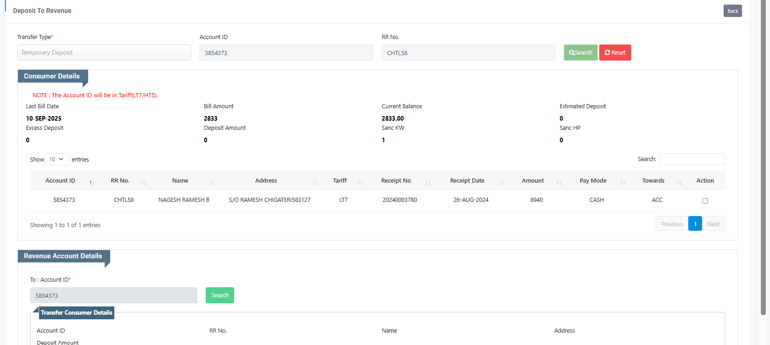Click the red Reset button
This screenshot has width=770, height=345.
point(615,53)
